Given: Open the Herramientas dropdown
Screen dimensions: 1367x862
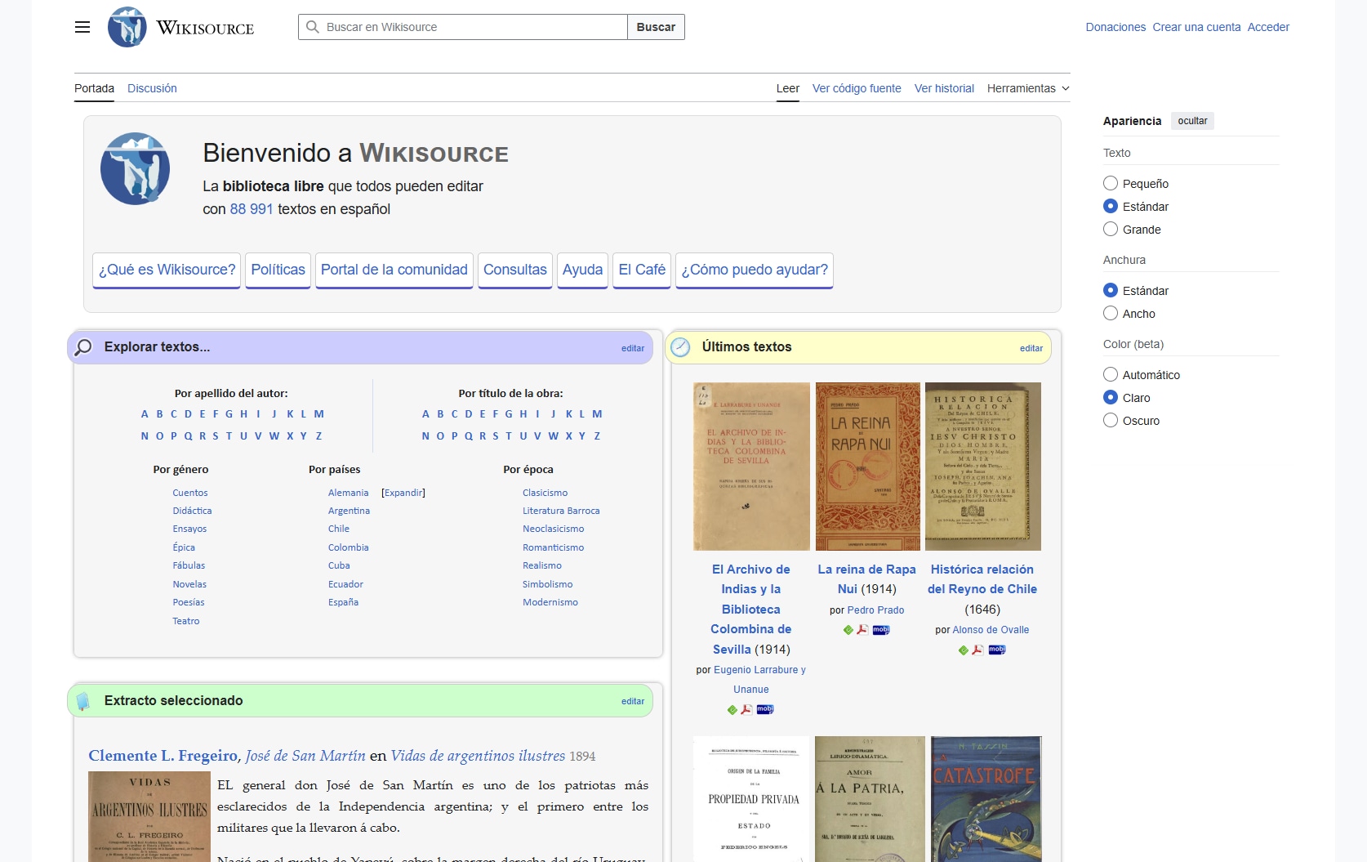Looking at the screenshot, I should pyautogui.click(x=1028, y=88).
